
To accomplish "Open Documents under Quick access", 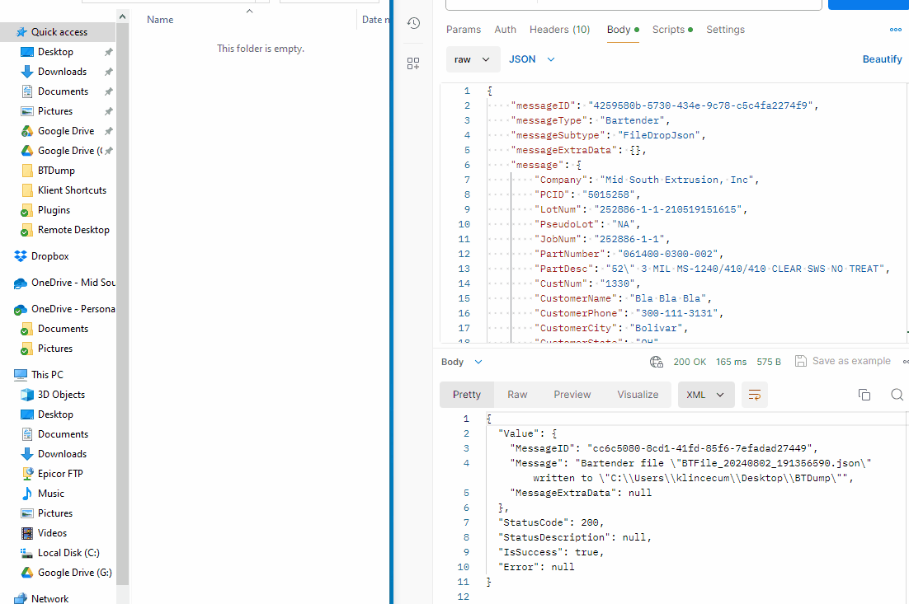I will [x=63, y=91].
